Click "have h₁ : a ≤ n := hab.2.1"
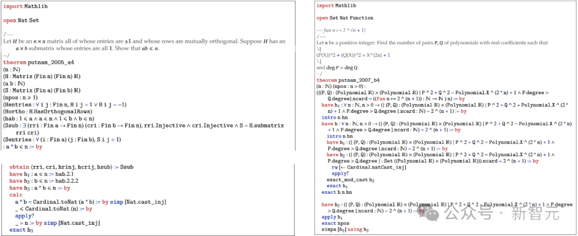Screen dimensions: 578x236 coord(41,174)
